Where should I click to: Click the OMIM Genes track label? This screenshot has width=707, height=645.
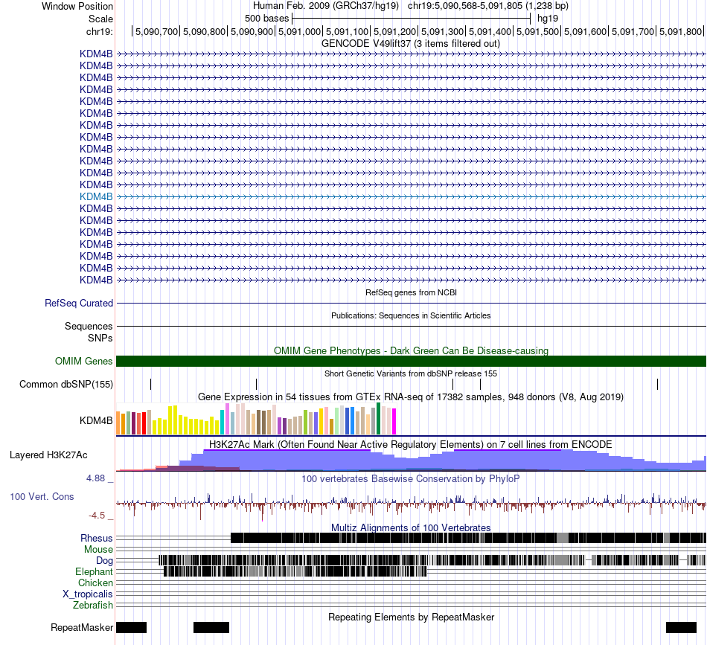click(84, 361)
